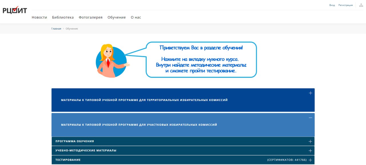Go to Библиотека in the navigation
Image resolution: width=366 pixels, height=165 pixels.
[x=63, y=17]
